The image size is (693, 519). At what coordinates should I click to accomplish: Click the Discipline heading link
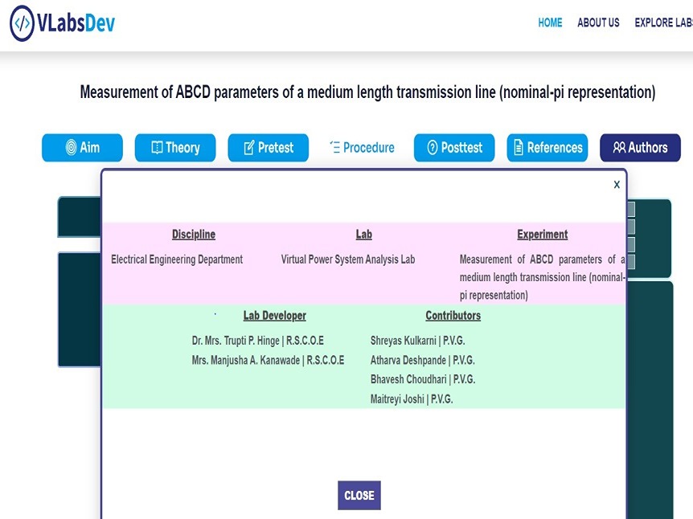(194, 235)
